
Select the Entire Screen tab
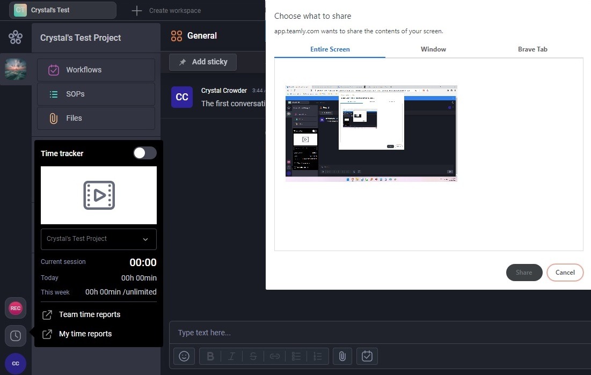(330, 49)
